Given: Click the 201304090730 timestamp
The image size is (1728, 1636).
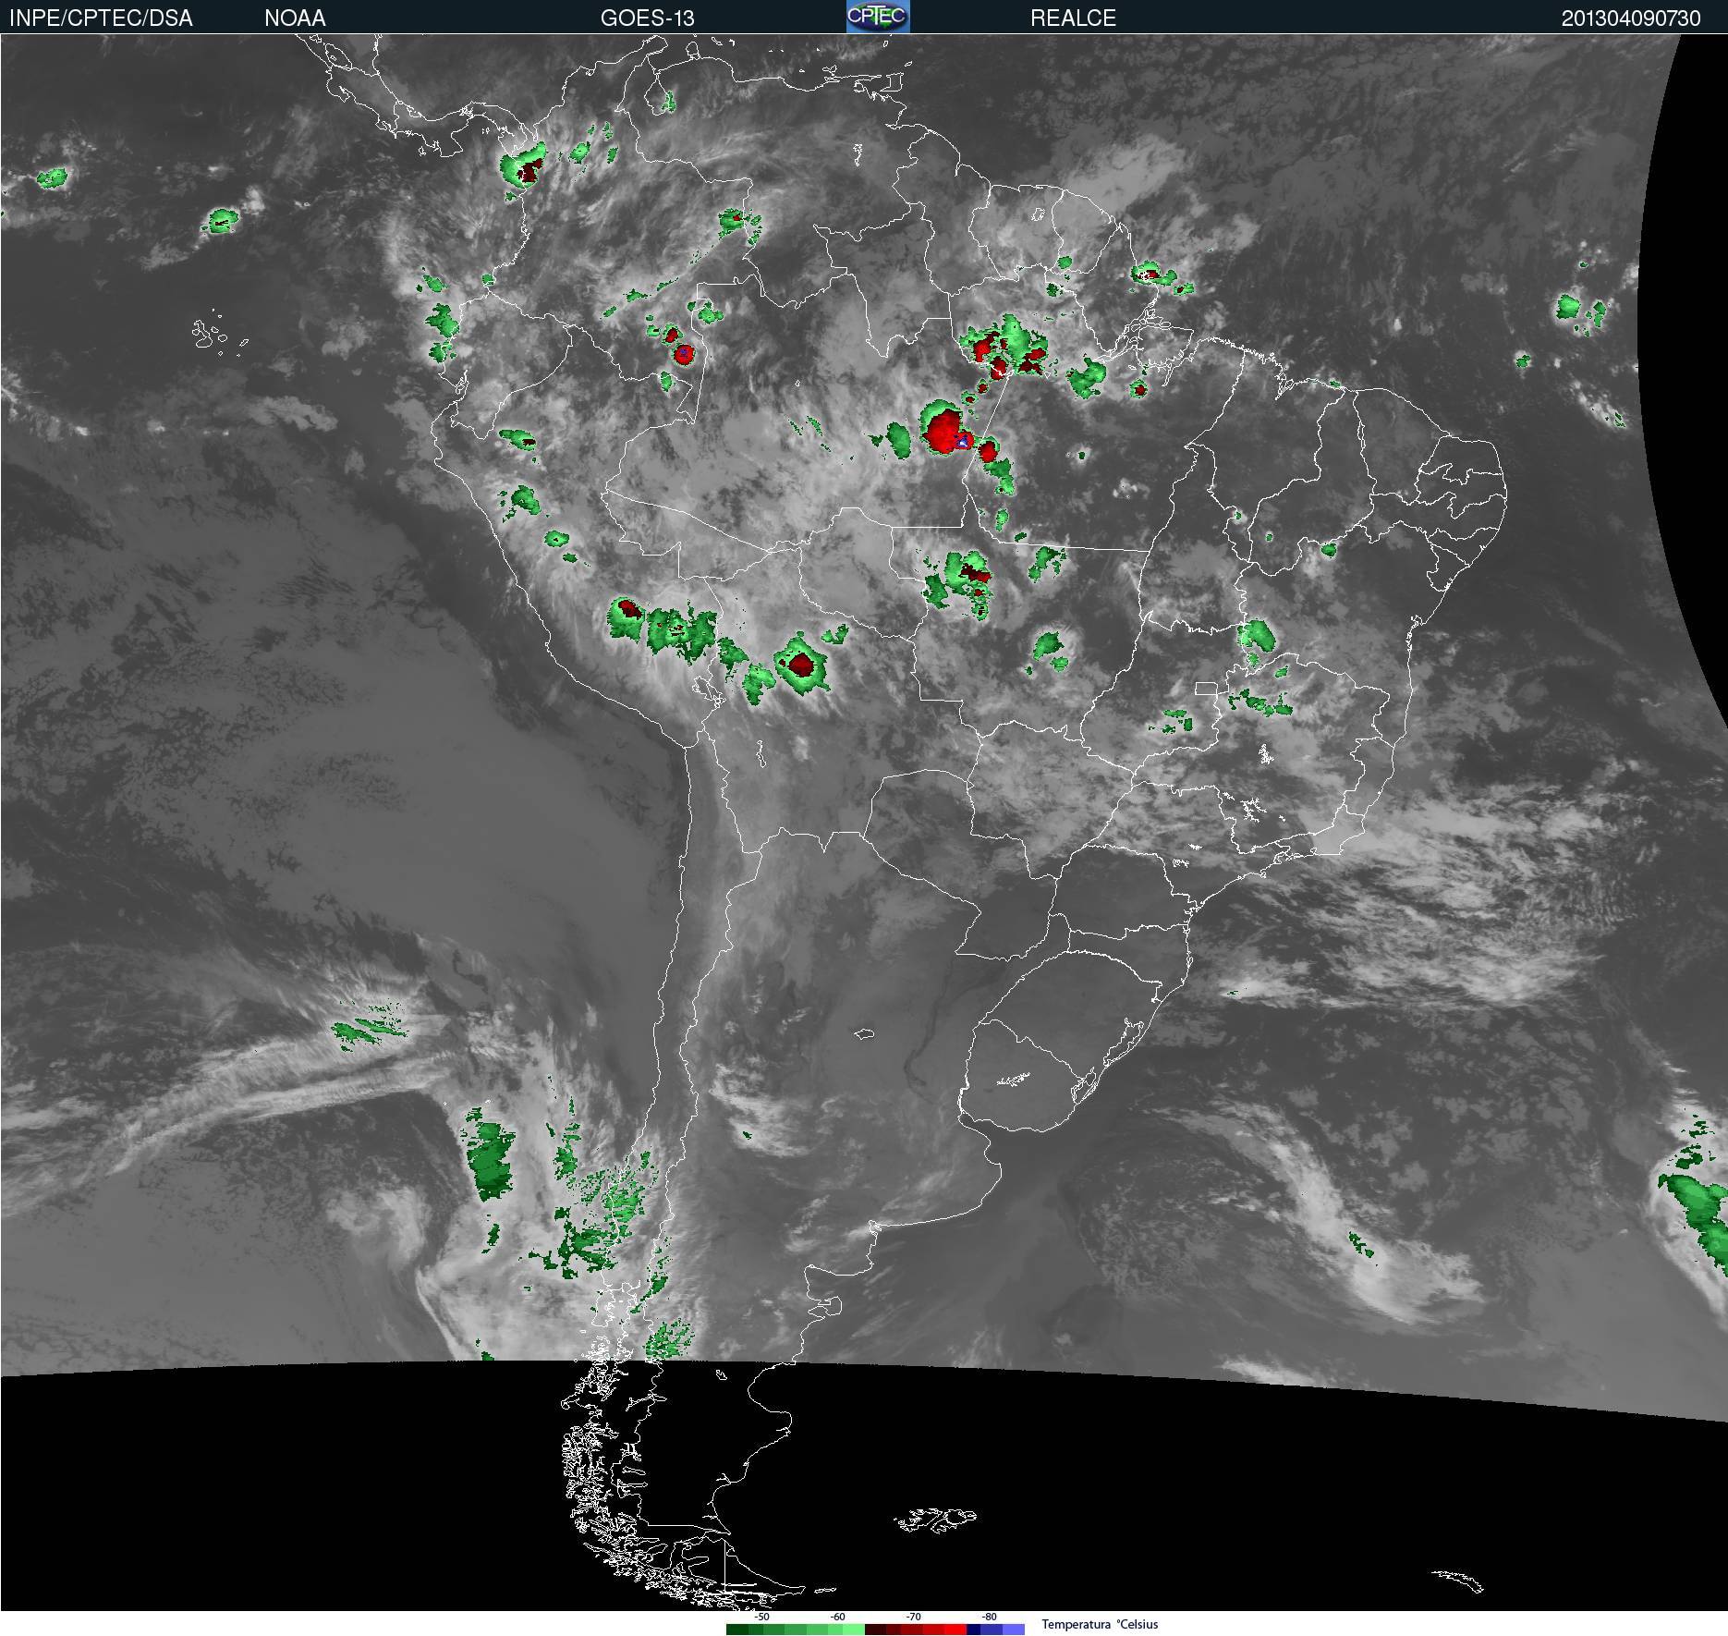Looking at the screenshot, I should (x=1631, y=18).
